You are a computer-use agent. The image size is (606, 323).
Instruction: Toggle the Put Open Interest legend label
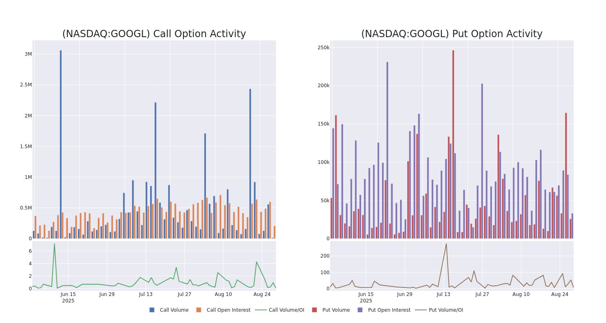389,310
